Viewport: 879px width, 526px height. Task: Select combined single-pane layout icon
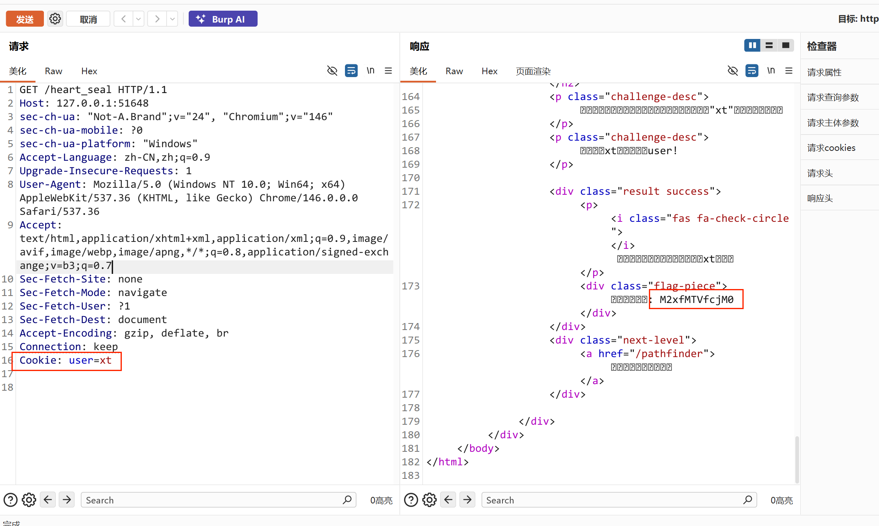786,45
